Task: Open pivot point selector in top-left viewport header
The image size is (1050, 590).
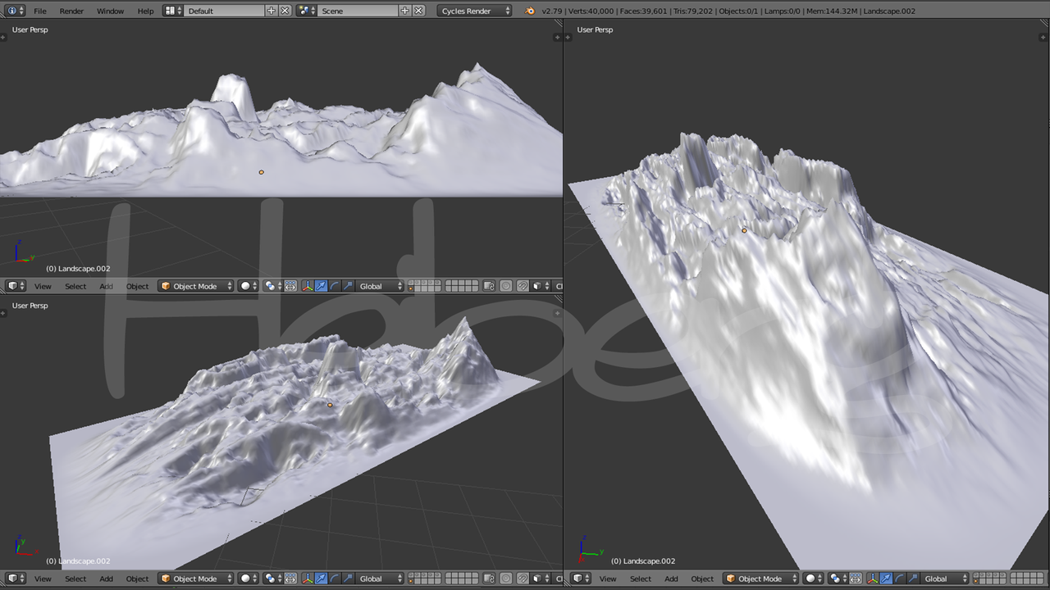Action: click(273, 286)
